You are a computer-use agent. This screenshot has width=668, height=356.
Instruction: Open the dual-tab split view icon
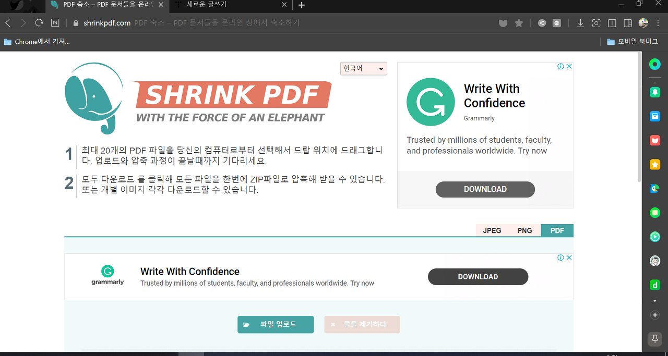click(x=612, y=23)
